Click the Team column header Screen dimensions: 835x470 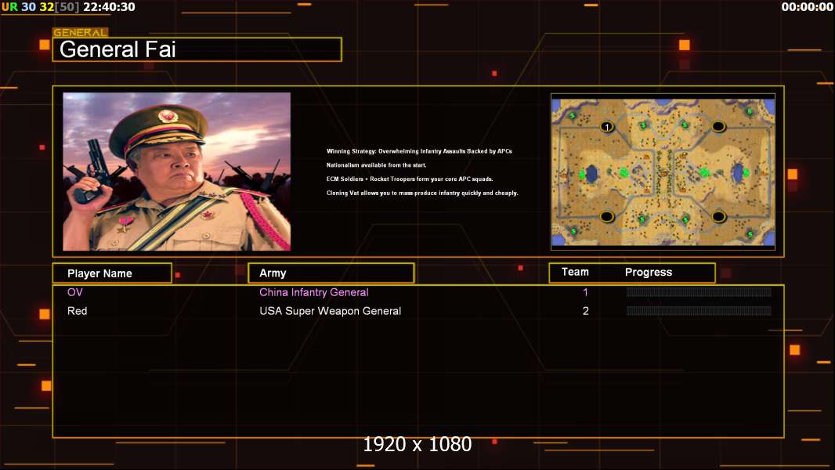pos(575,272)
